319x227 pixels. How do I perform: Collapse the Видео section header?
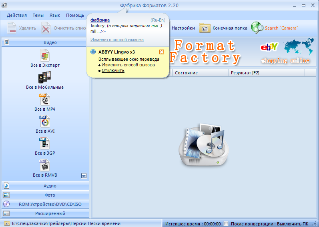[45, 42]
